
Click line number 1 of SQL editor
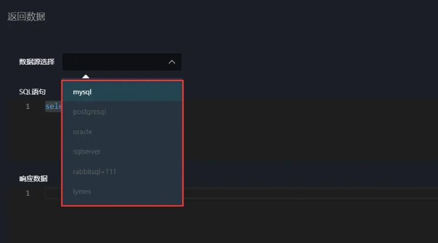click(x=28, y=106)
